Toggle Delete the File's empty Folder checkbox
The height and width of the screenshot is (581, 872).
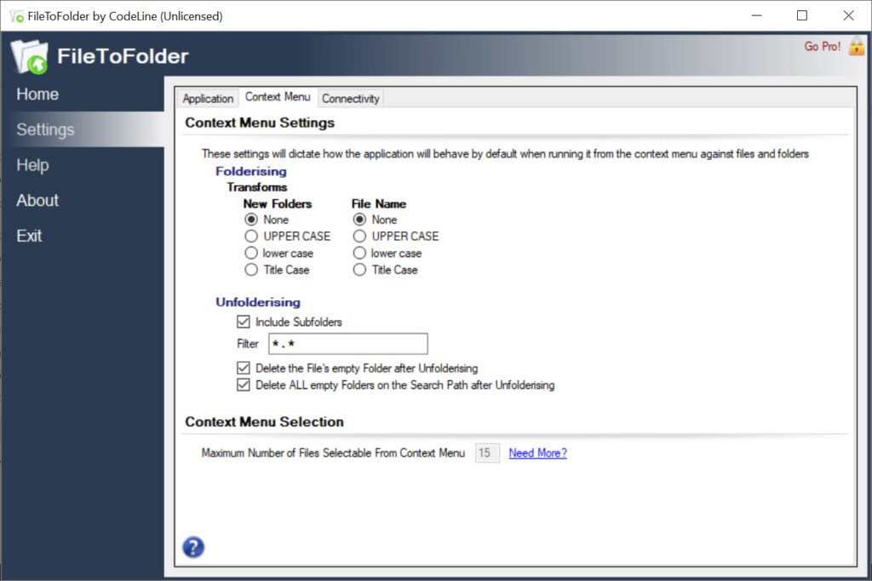(243, 367)
